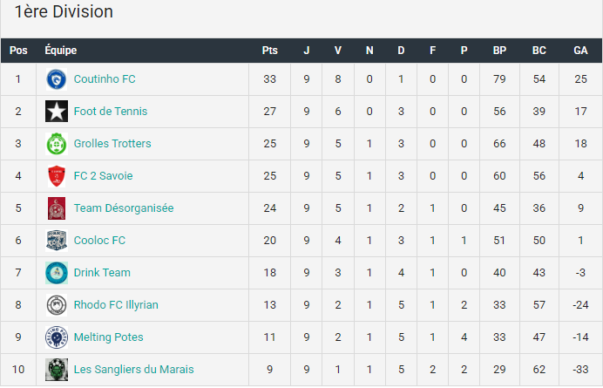Click the BP column header
The image size is (603, 388).
tap(499, 51)
